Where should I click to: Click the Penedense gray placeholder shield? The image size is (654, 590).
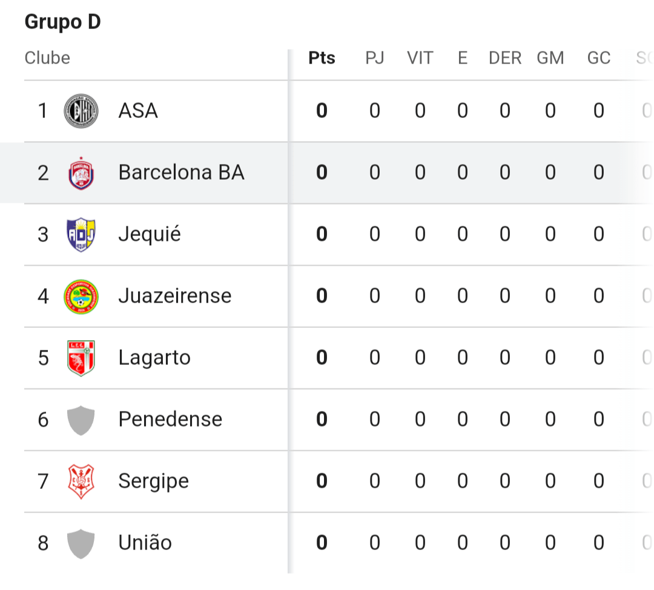81,420
